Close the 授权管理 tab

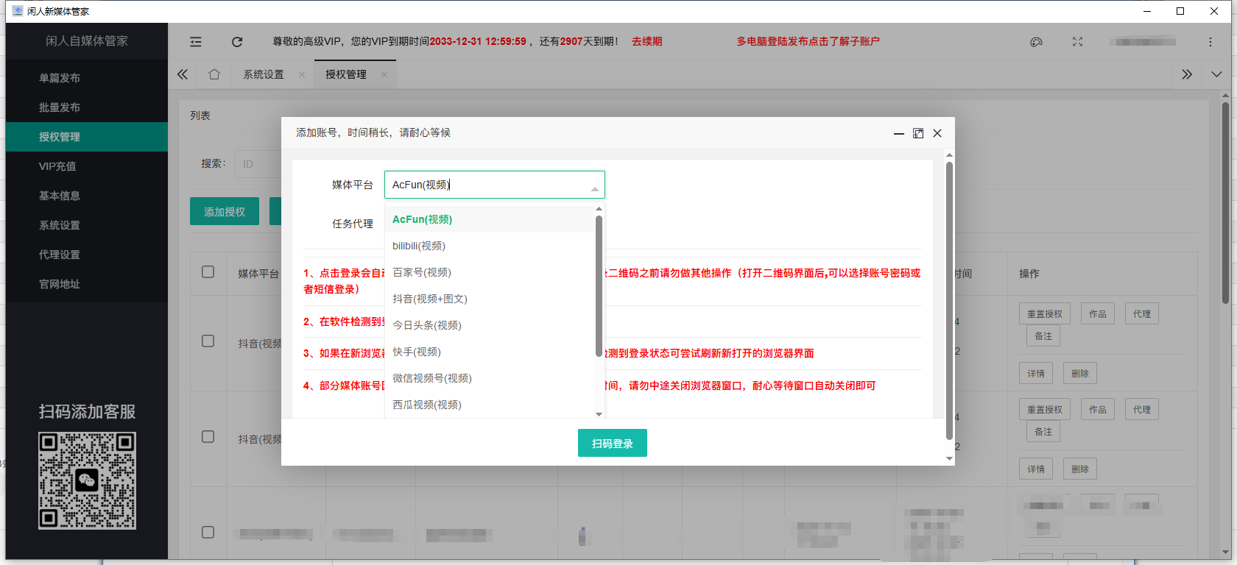pyautogui.click(x=384, y=75)
